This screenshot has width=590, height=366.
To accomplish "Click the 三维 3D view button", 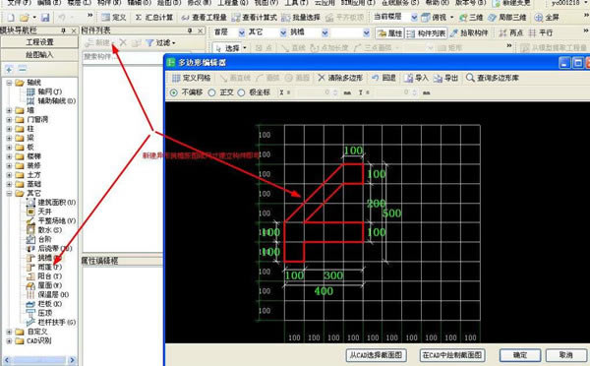I will (471, 18).
